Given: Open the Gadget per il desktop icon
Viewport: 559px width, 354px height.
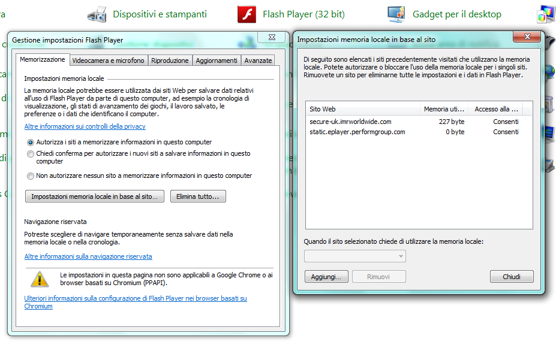Looking at the screenshot, I should point(396,14).
